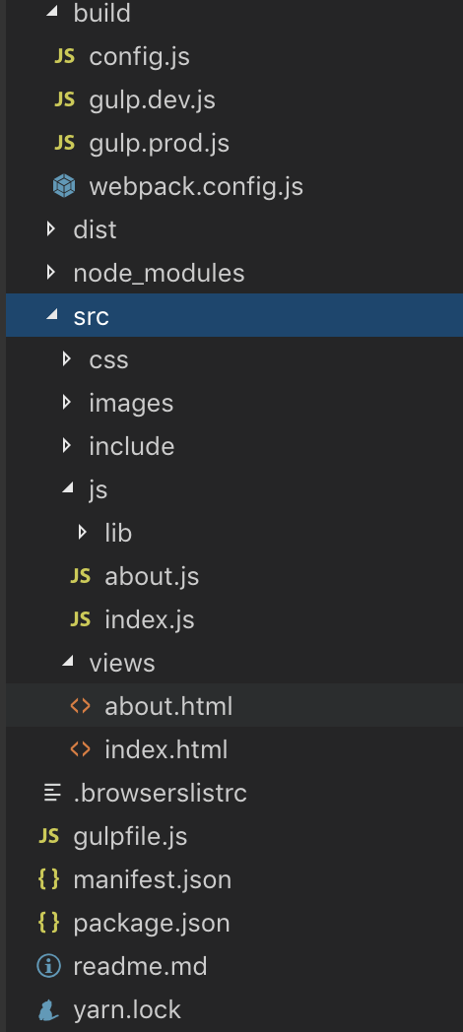Image resolution: width=463 pixels, height=1032 pixels.
Task: Open the index.html file
Action: click(165, 749)
